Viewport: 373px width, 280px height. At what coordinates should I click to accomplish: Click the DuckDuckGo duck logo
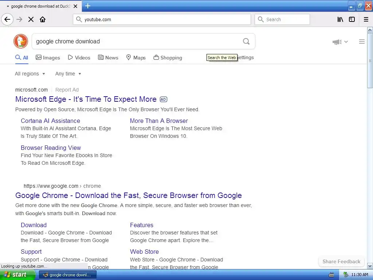[x=21, y=41]
